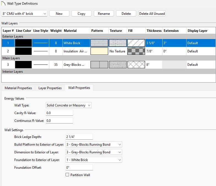Enable the Partition Wall checkbox

pyautogui.click(x=67, y=175)
